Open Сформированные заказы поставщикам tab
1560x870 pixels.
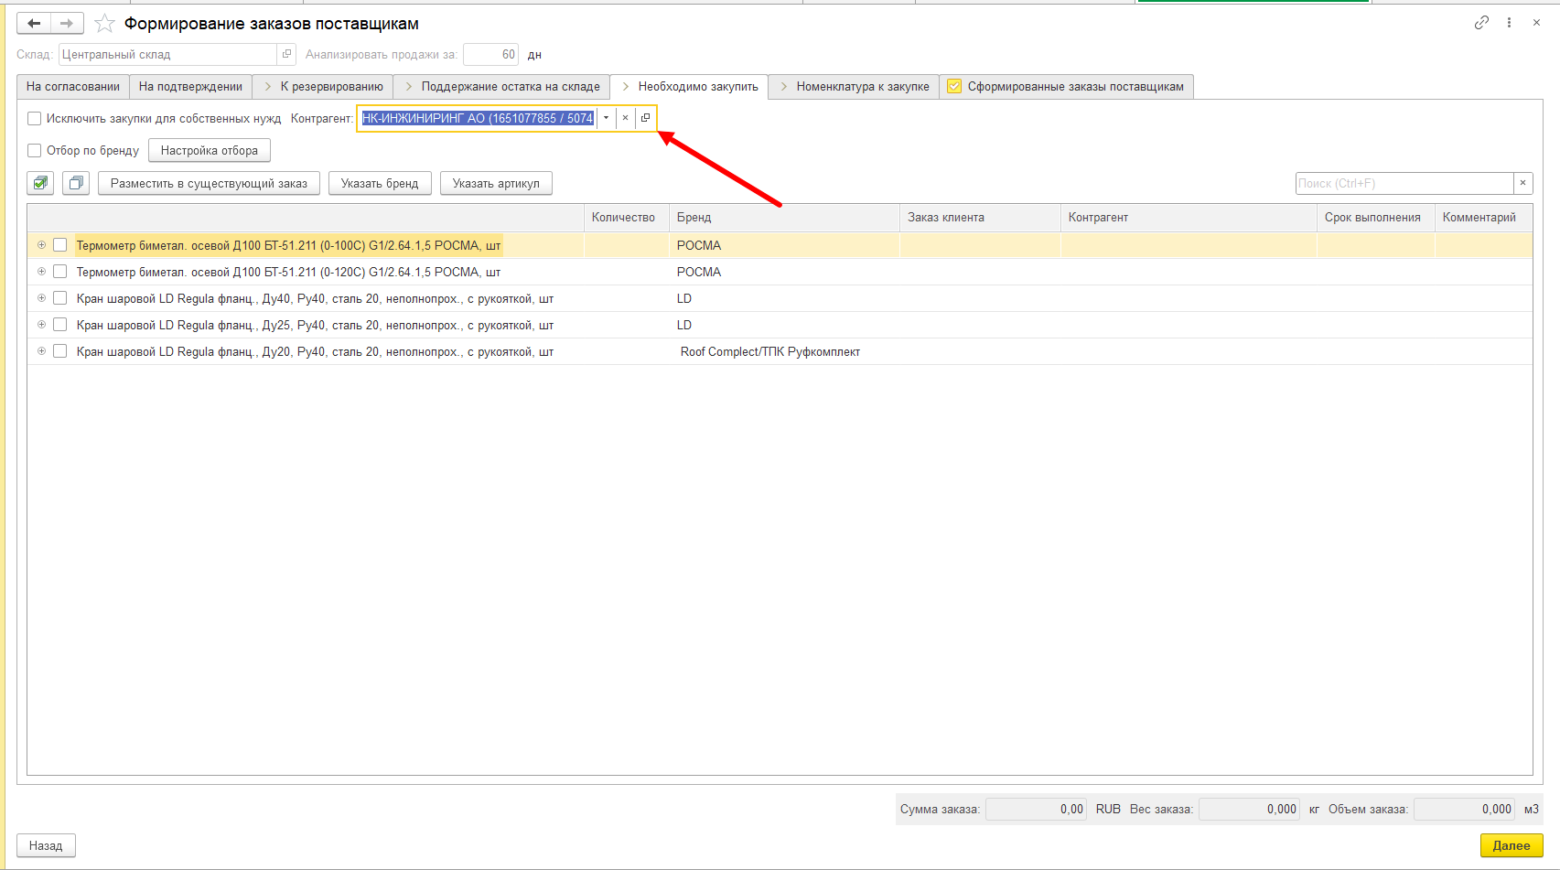click(1066, 87)
